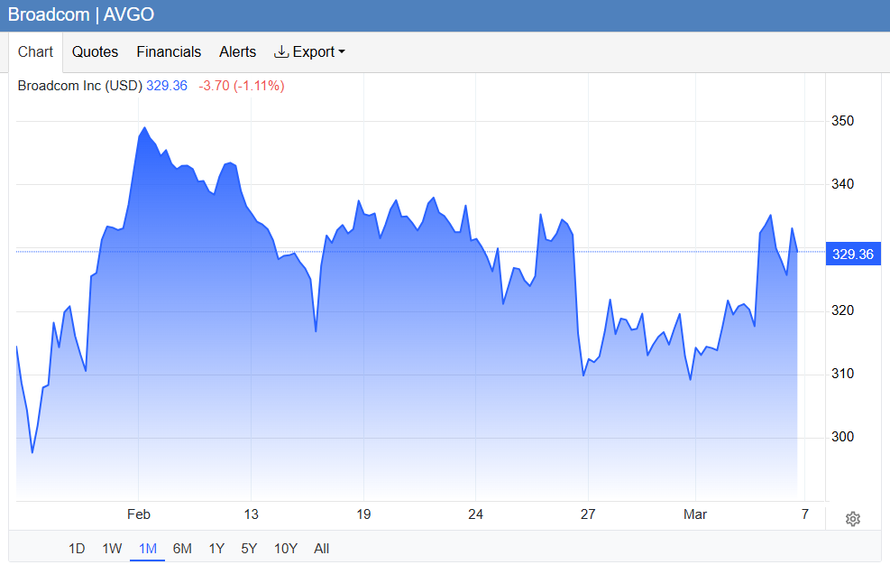Click the Feb peak on the price line
Viewport: 890px width, 574px height.
point(144,128)
